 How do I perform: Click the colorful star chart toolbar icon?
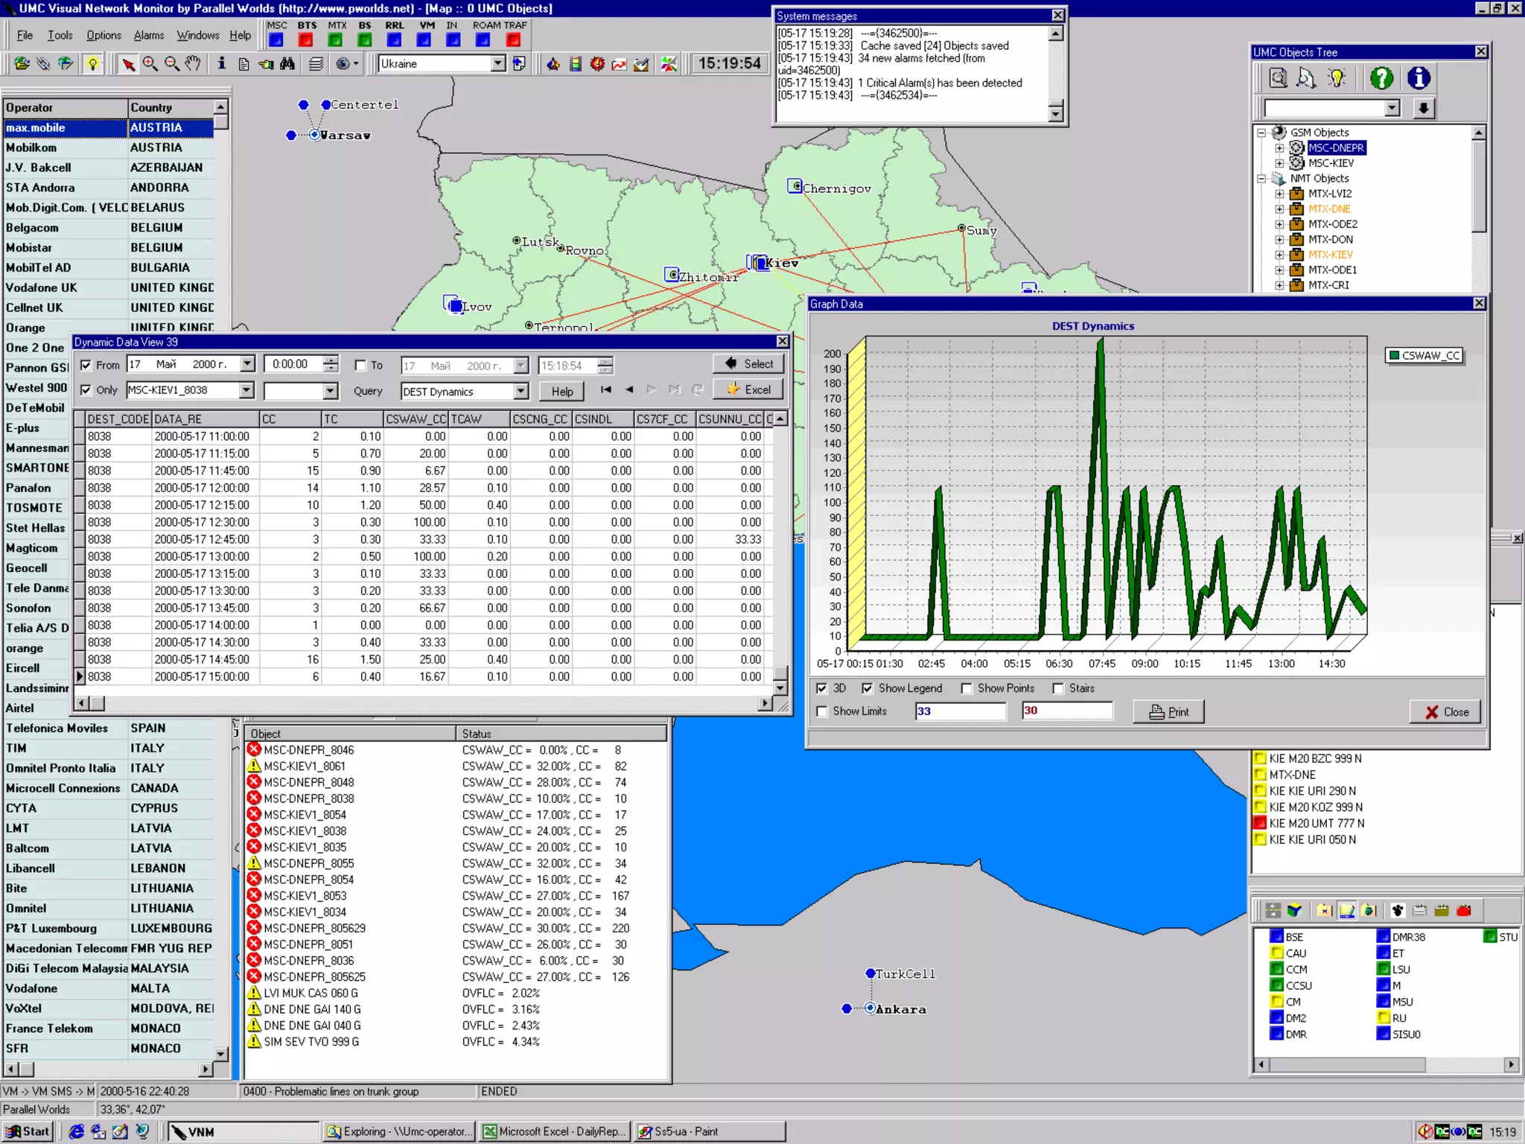(669, 64)
